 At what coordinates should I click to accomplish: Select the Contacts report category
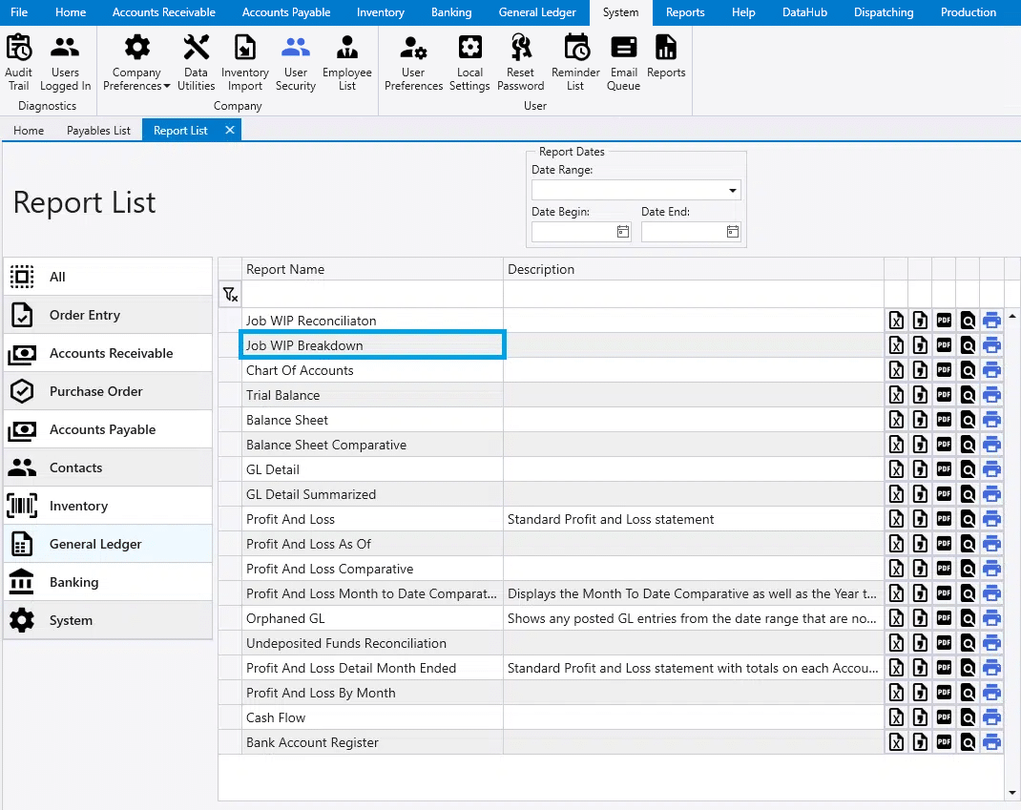tap(108, 467)
